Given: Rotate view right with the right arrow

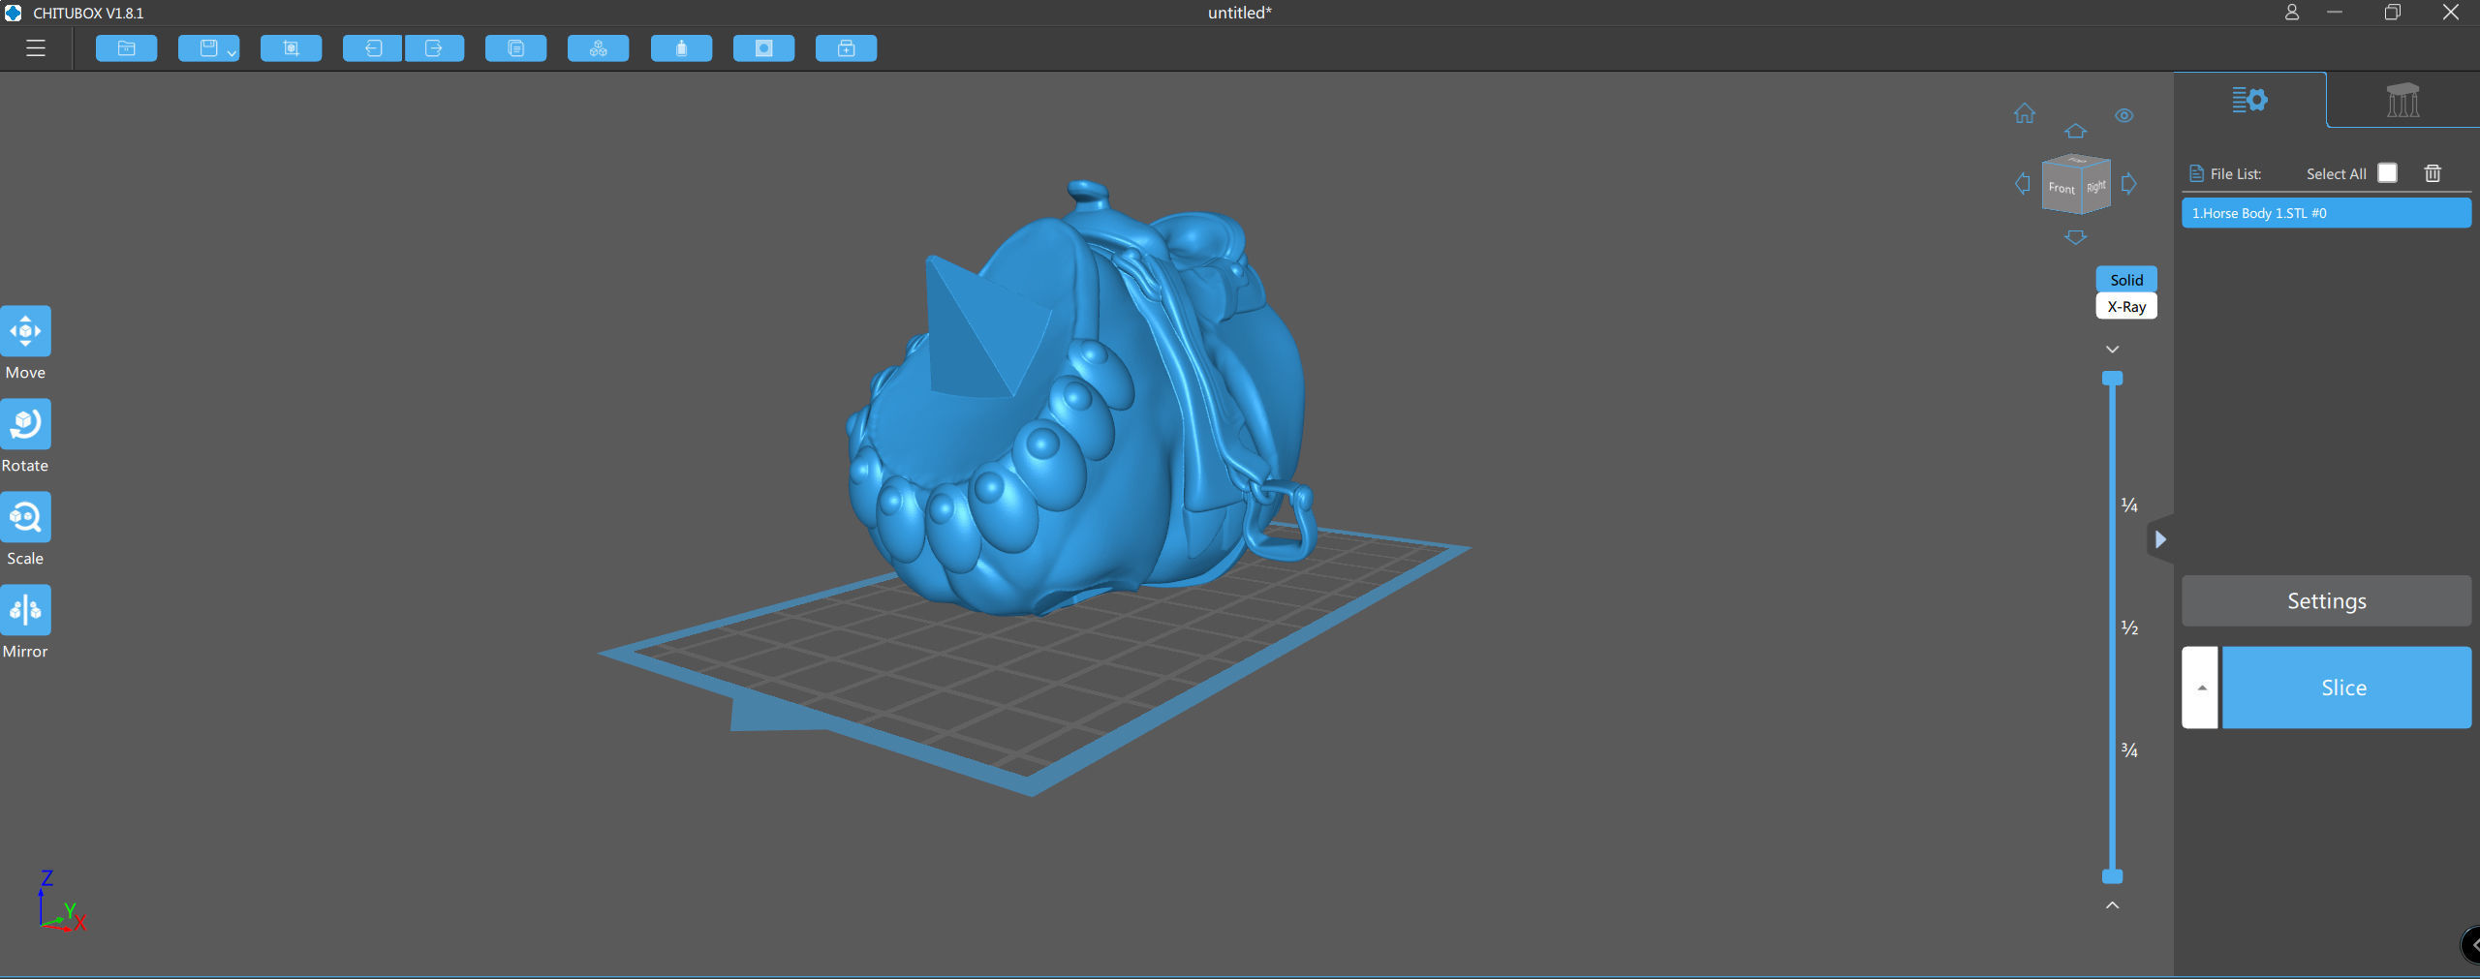Looking at the screenshot, I should (x=2129, y=184).
